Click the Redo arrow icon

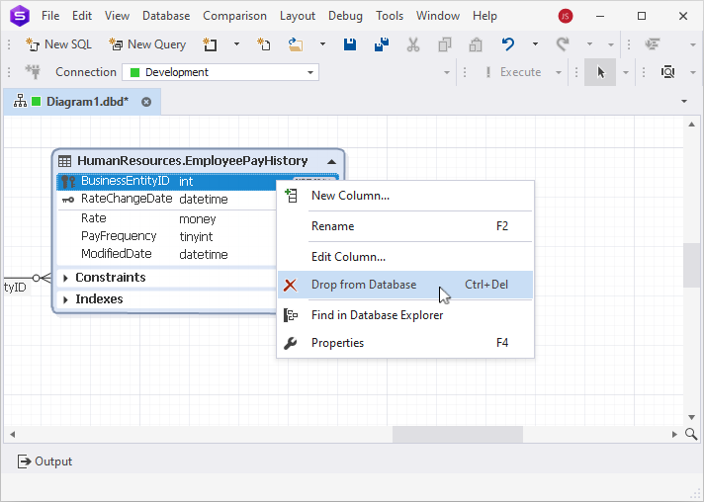[563, 44]
